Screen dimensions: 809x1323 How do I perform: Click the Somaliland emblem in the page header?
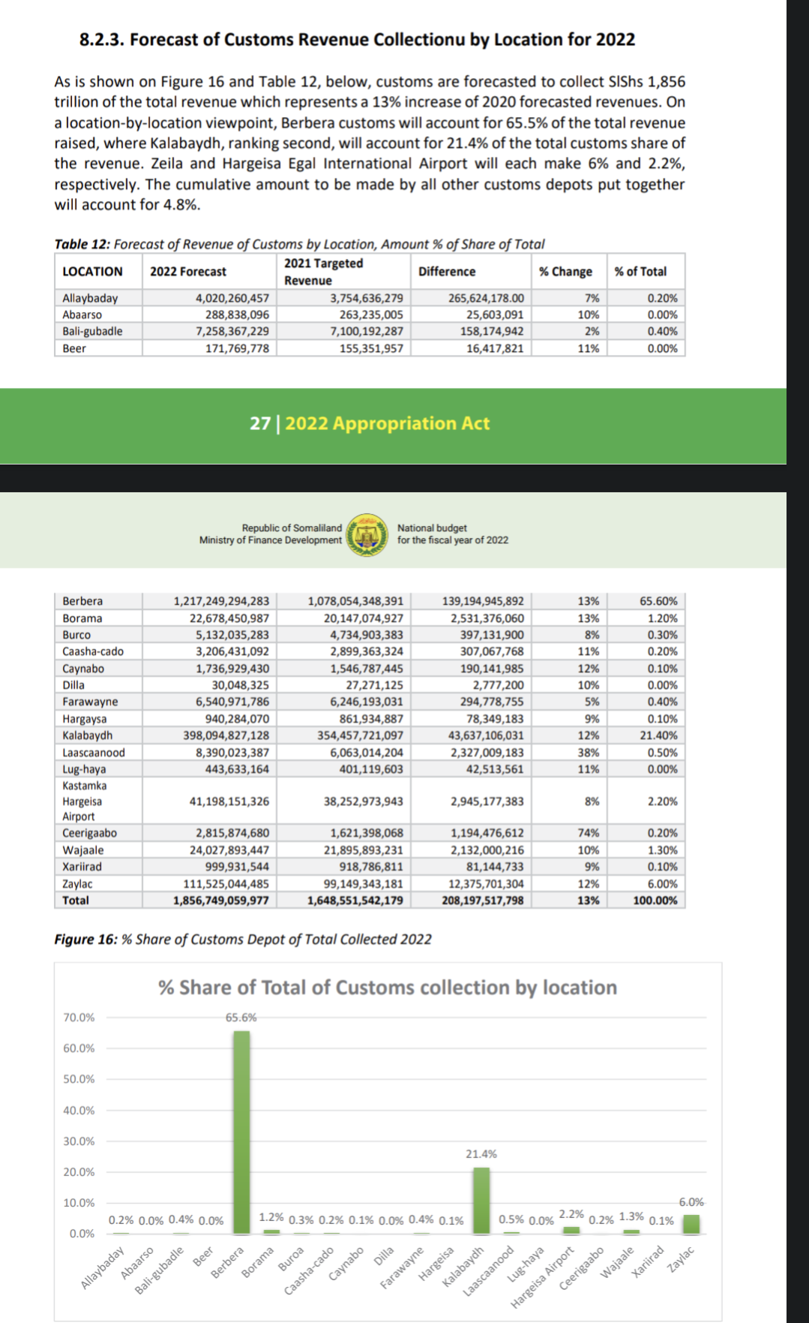pos(367,534)
